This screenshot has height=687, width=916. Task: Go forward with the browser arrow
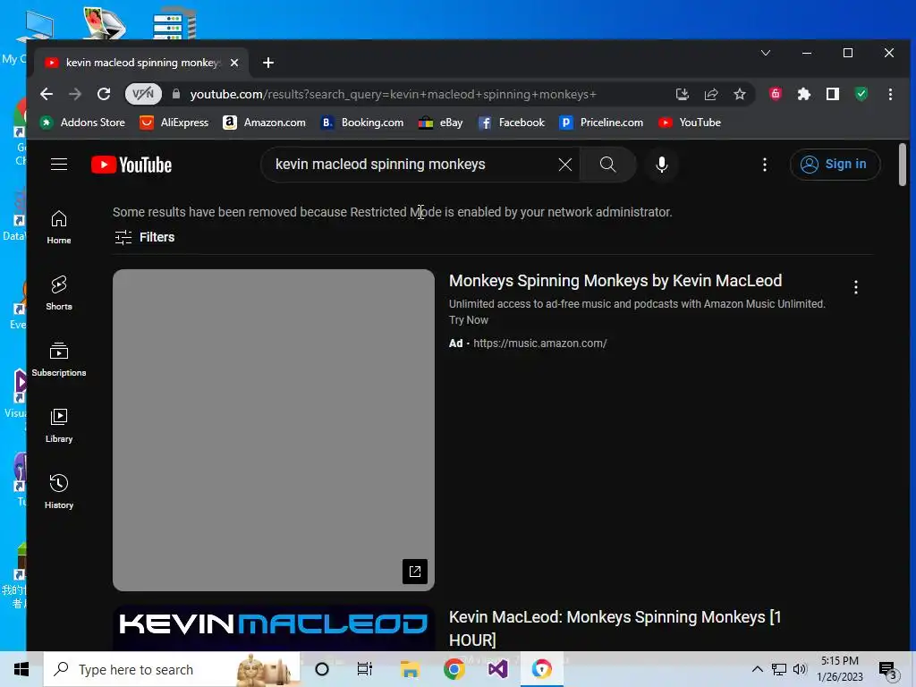tap(75, 94)
